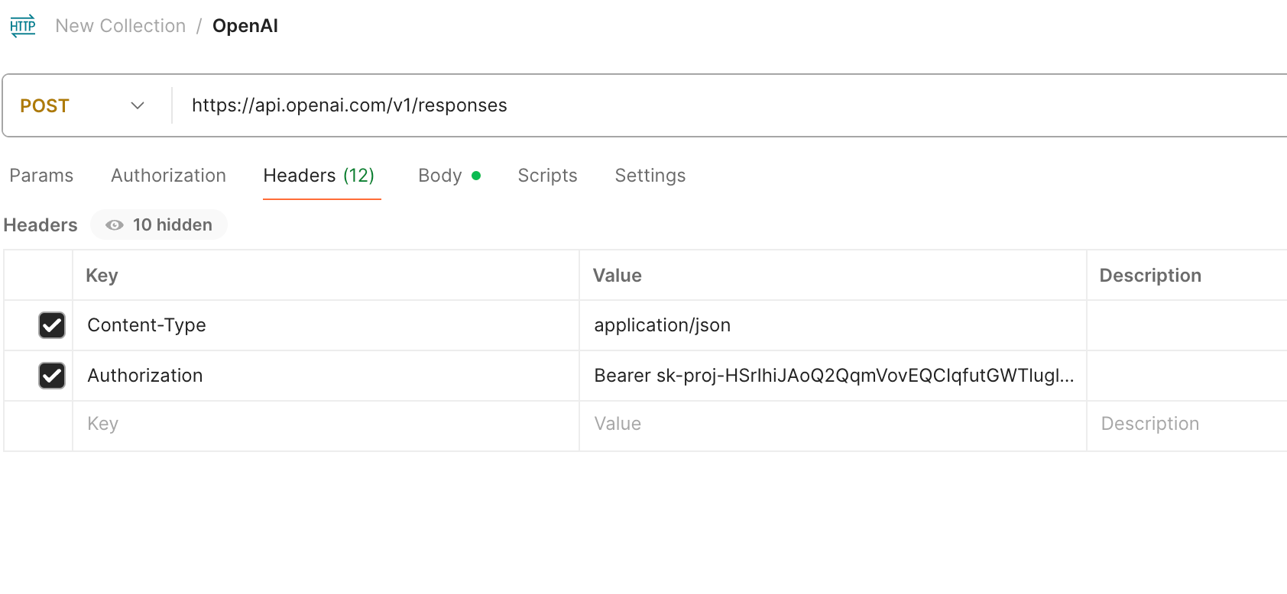Uncheck the Content-Type header checkbox
Image resolution: width=1287 pixels, height=594 pixels.
[52, 325]
